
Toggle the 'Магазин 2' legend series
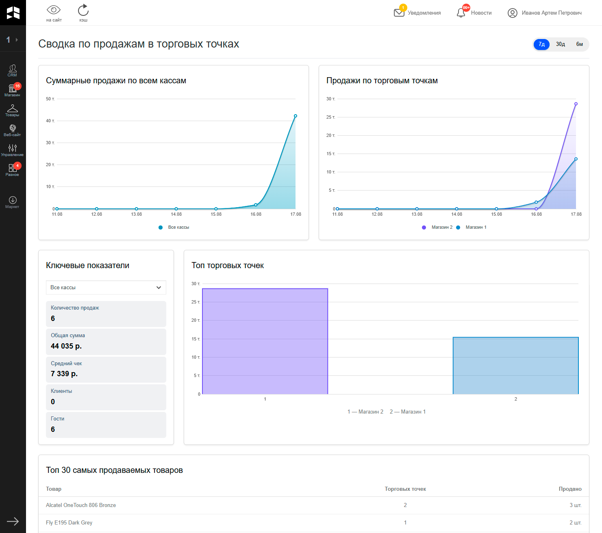pos(437,227)
